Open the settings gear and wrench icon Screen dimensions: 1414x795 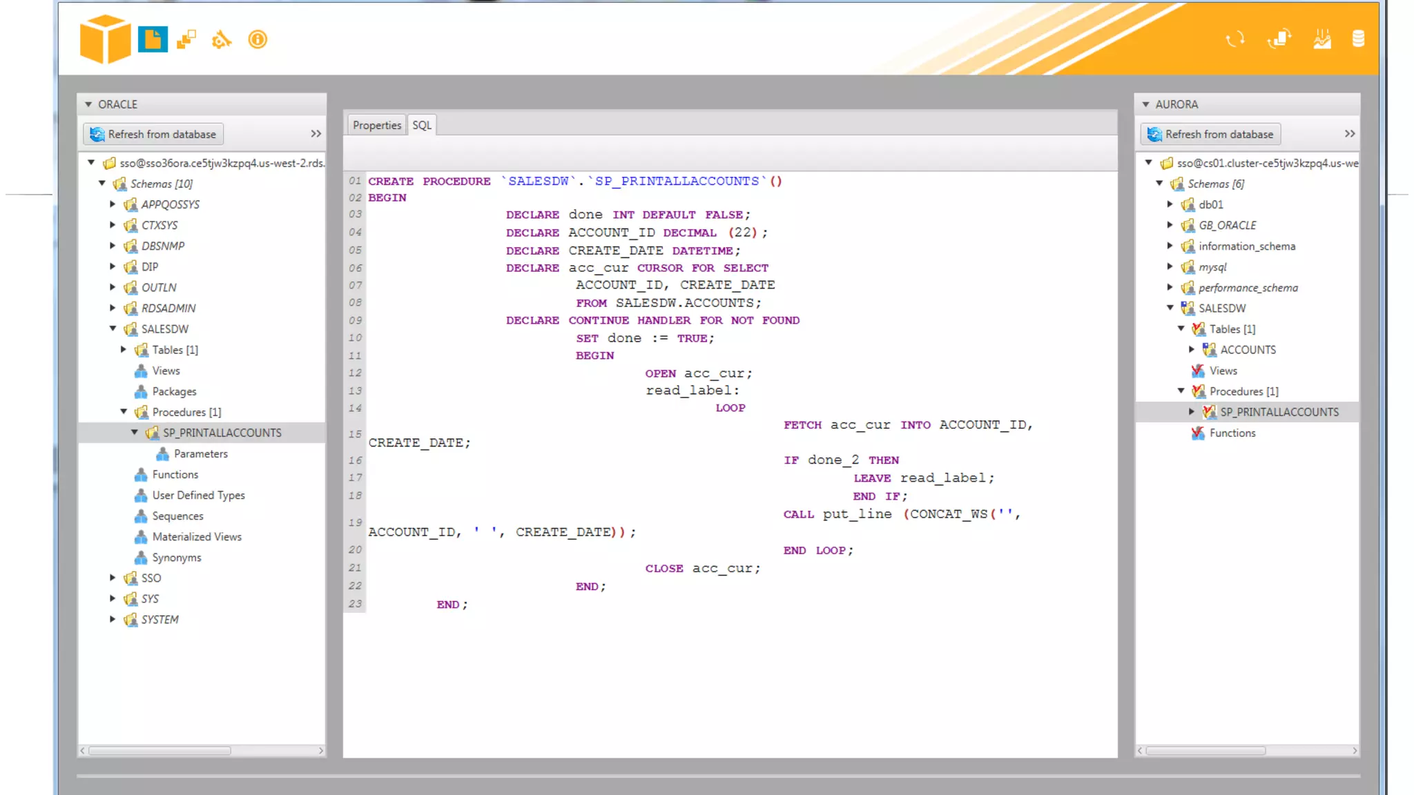[221, 40]
